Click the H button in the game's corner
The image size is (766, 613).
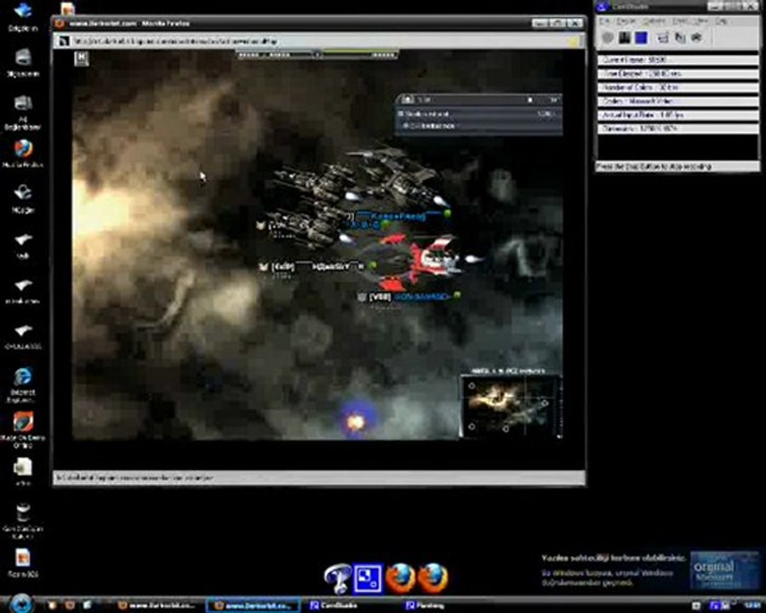click(82, 59)
